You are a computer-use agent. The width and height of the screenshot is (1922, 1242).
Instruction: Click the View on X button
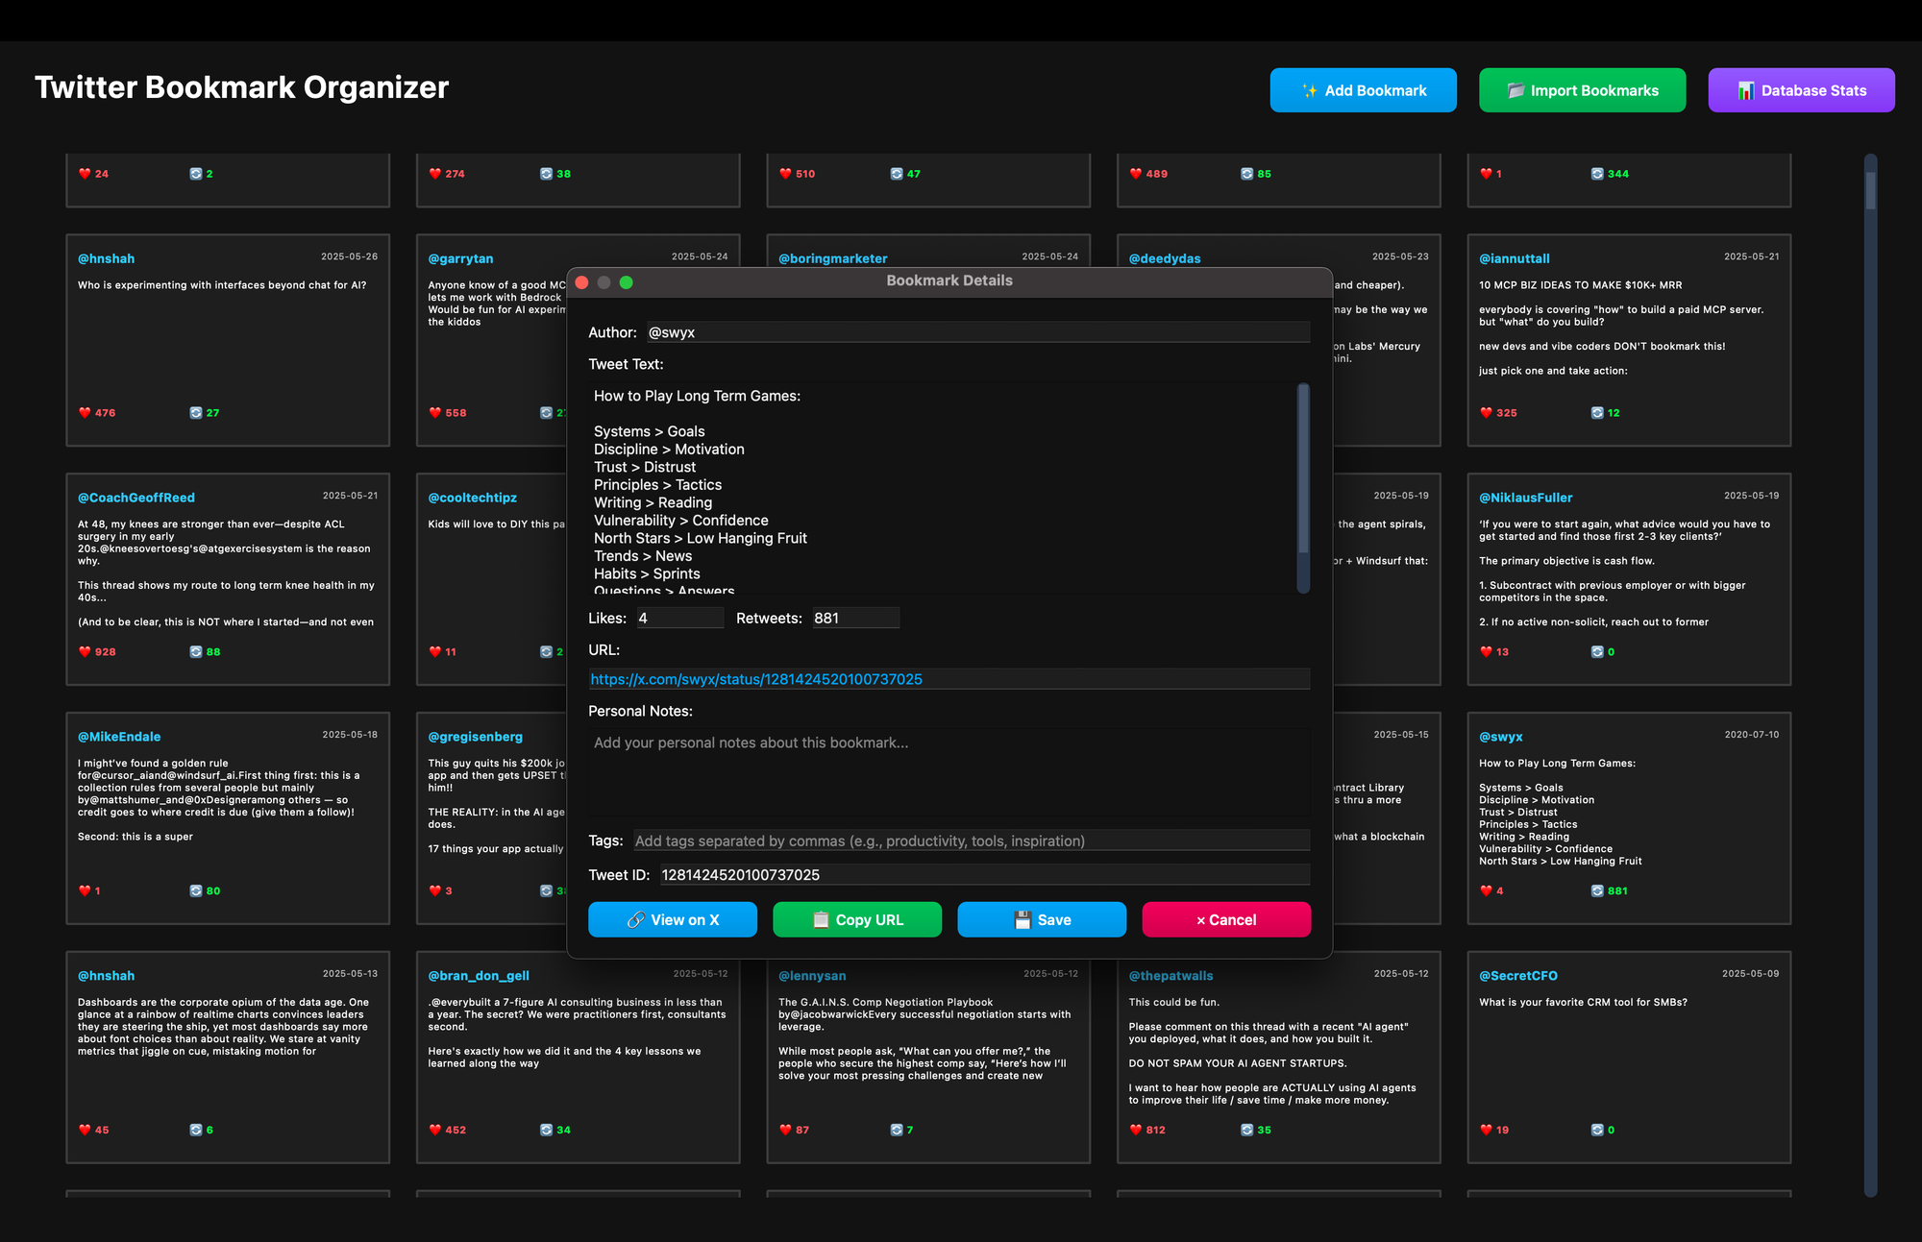[x=672, y=919]
